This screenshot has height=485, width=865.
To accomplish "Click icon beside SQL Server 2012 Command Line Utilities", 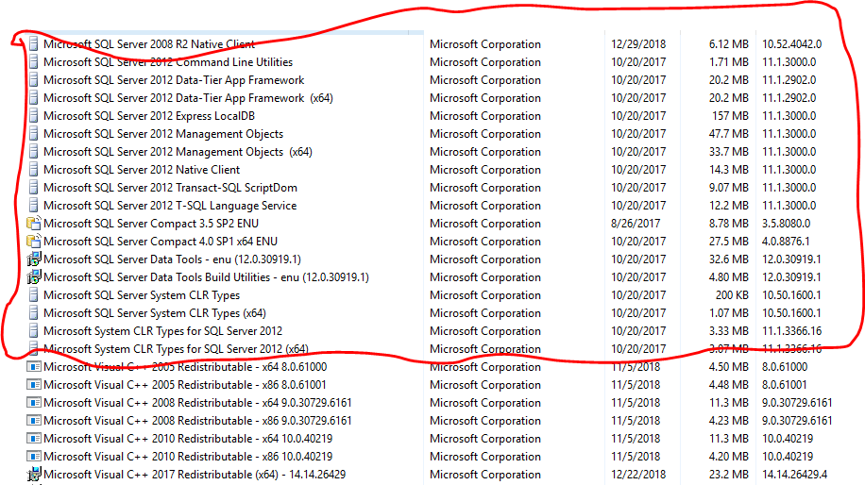I will coord(34,61).
